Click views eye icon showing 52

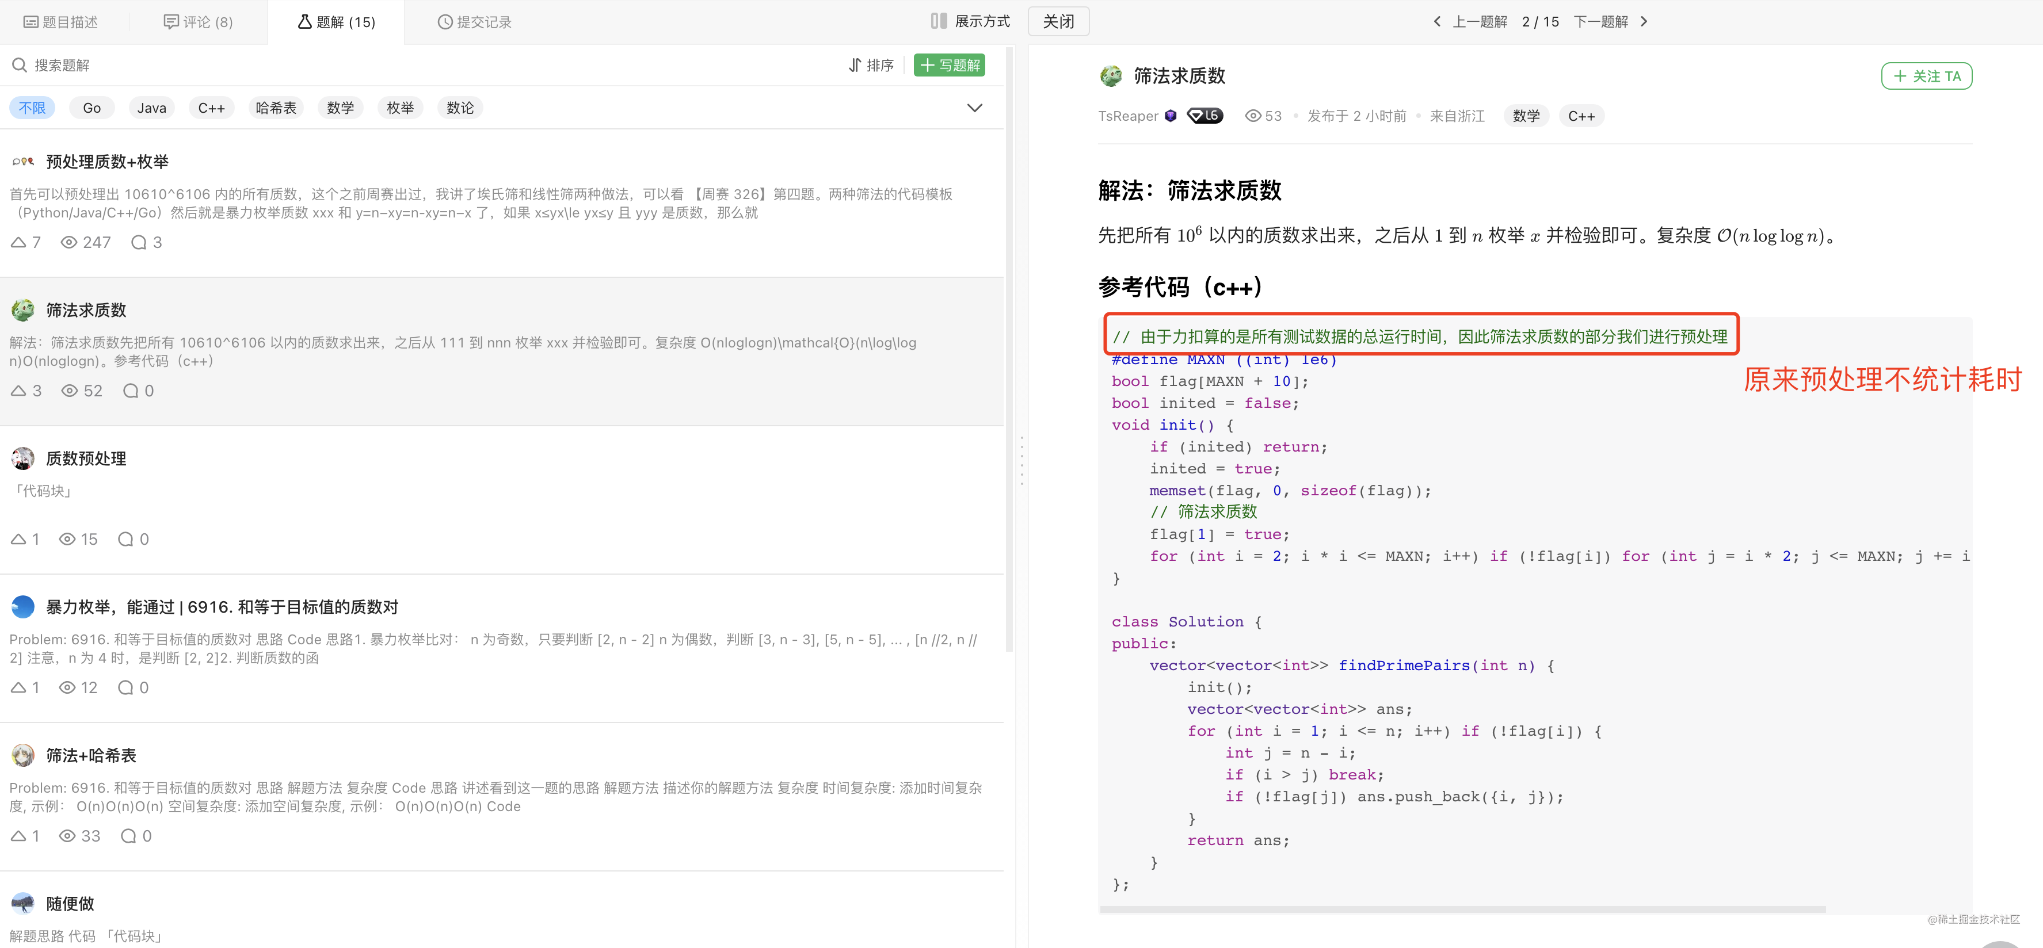[70, 391]
